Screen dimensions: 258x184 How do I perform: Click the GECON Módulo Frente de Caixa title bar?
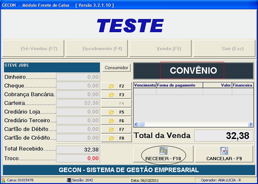(x=129, y=5)
